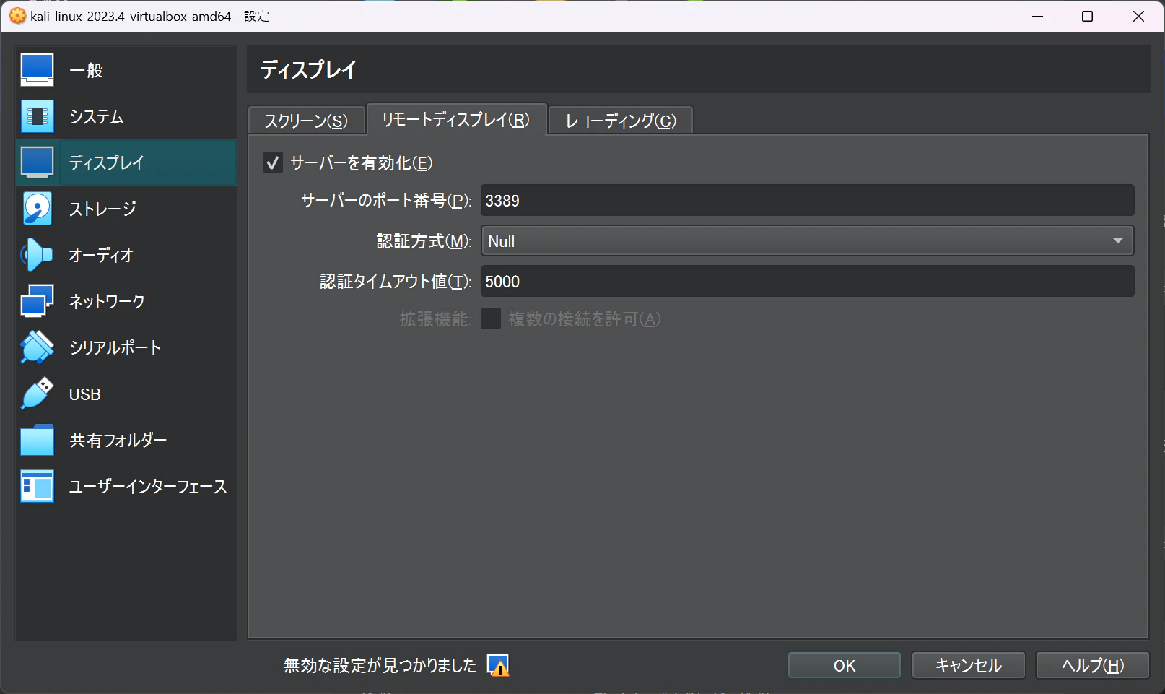Image resolution: width=1165 pixels, height=694 pixels.
Task: Click the invalid settings warning icon
Action: point(498,665)
